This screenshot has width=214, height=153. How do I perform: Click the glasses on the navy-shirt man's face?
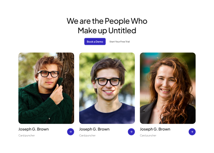[107, 81]
